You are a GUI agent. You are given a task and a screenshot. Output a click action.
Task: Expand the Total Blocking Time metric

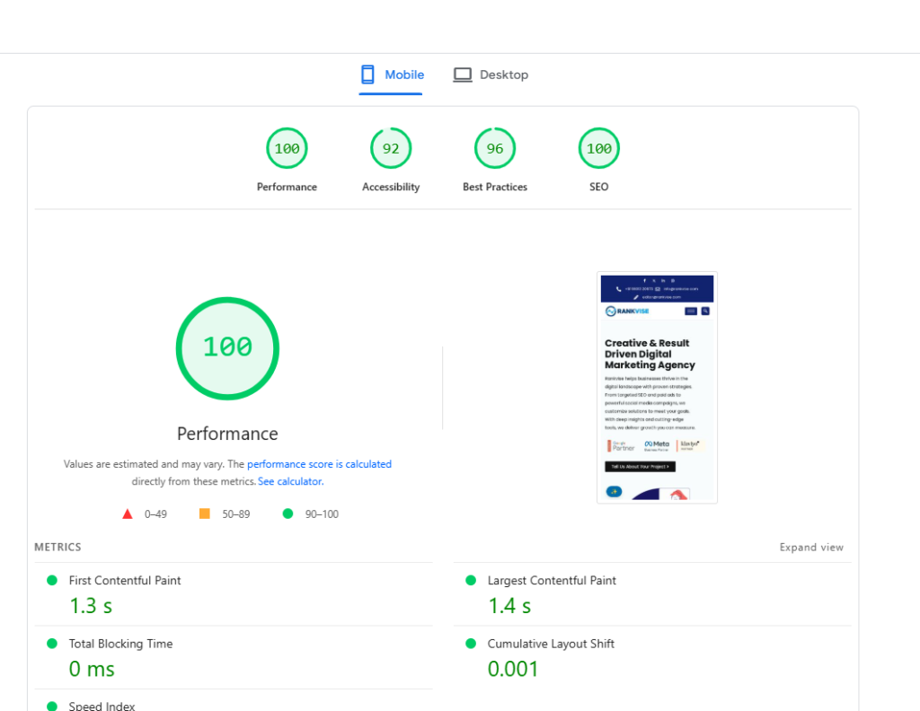(120, 644)
